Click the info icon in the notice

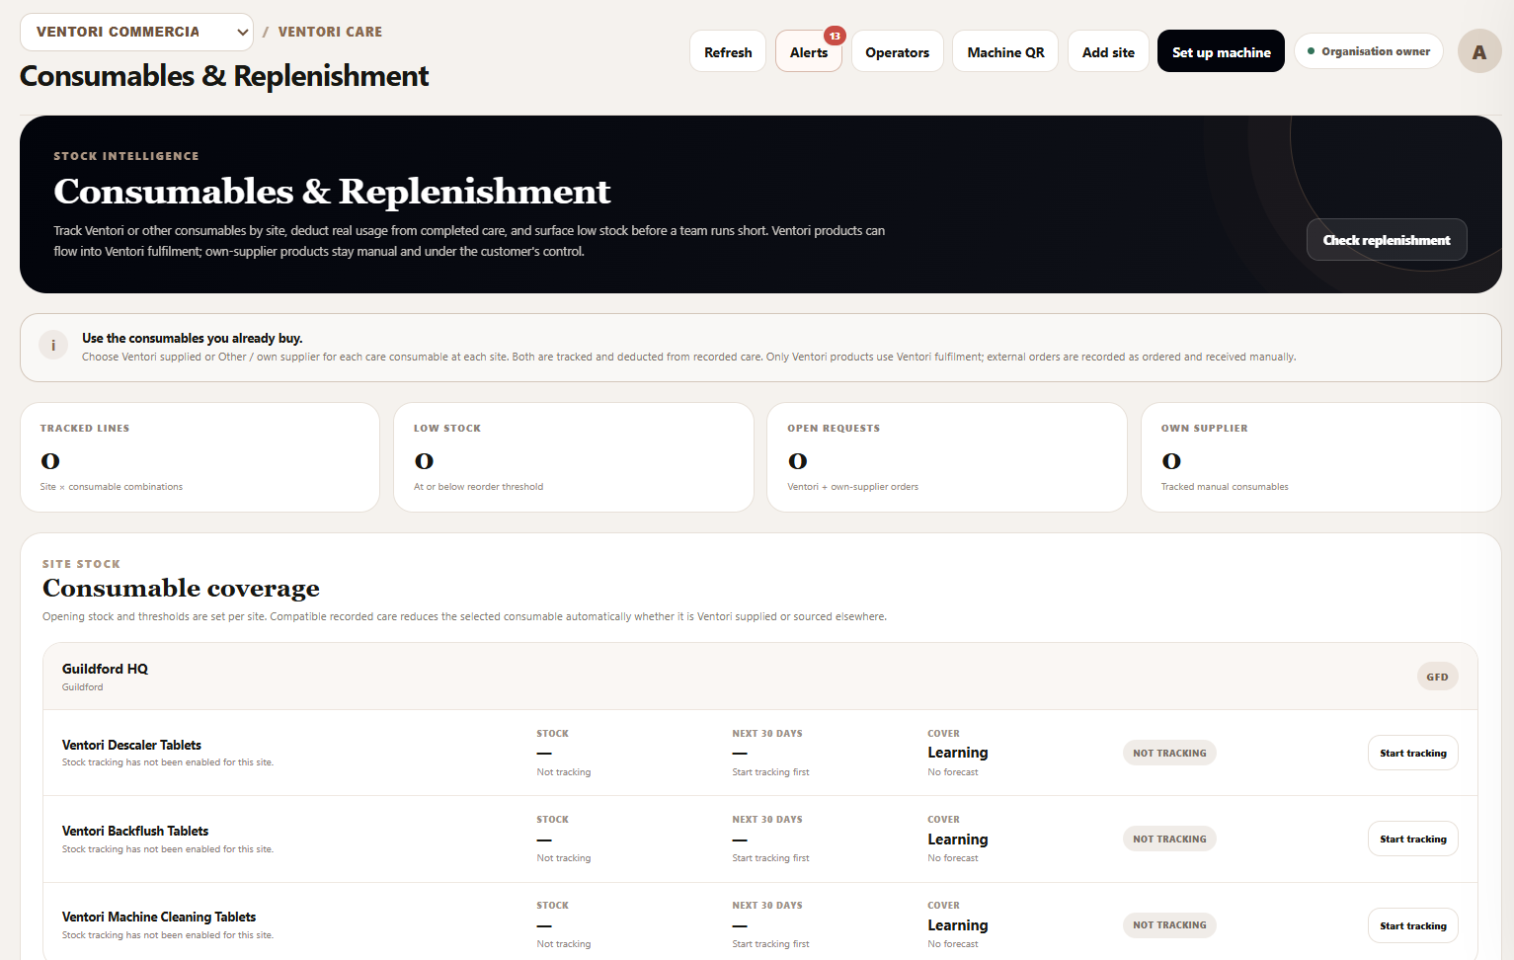coord(53,346)
